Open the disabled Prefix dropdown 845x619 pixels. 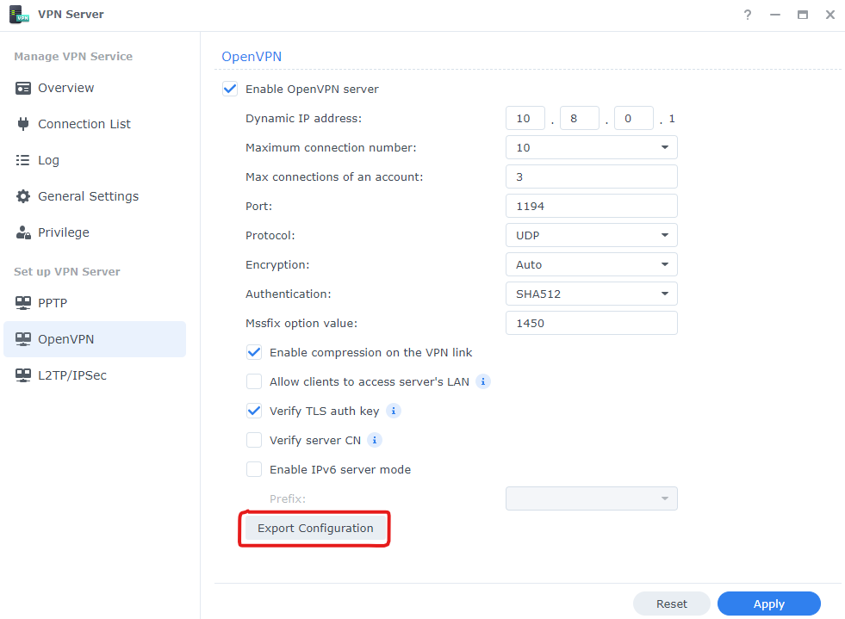(x=591, y=498)
